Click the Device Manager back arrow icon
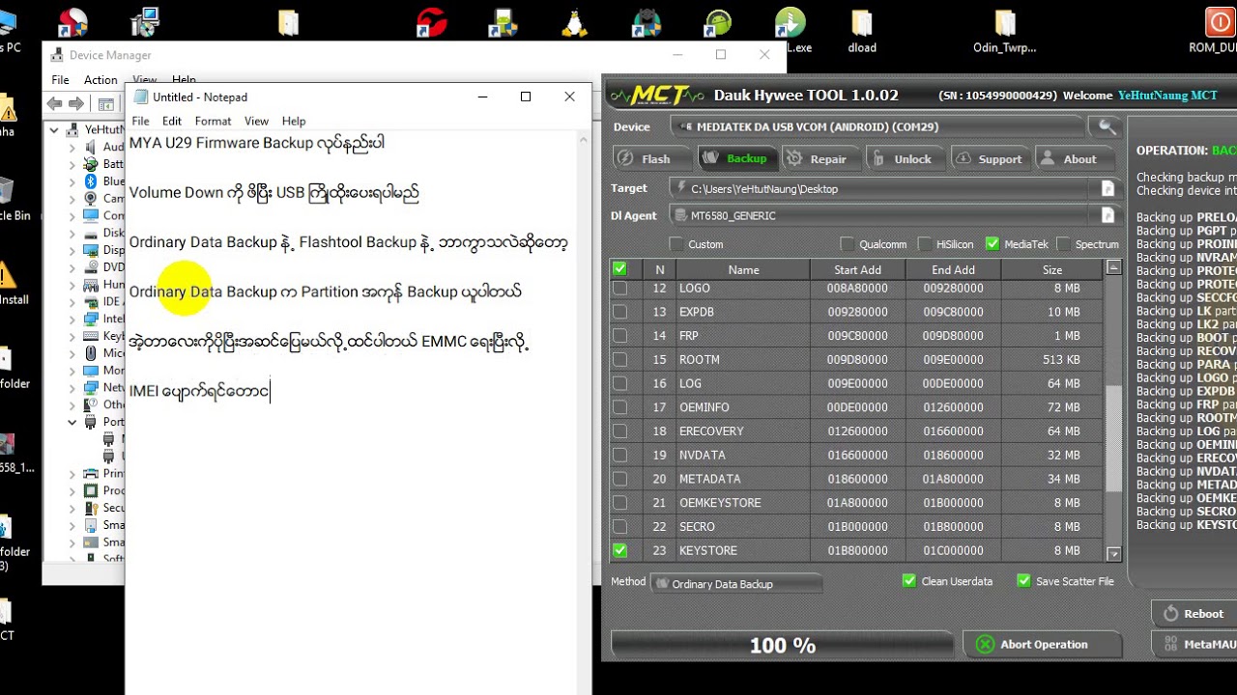Image resolution: width=1237 pixels, height=695 pixels. [55, 103]
